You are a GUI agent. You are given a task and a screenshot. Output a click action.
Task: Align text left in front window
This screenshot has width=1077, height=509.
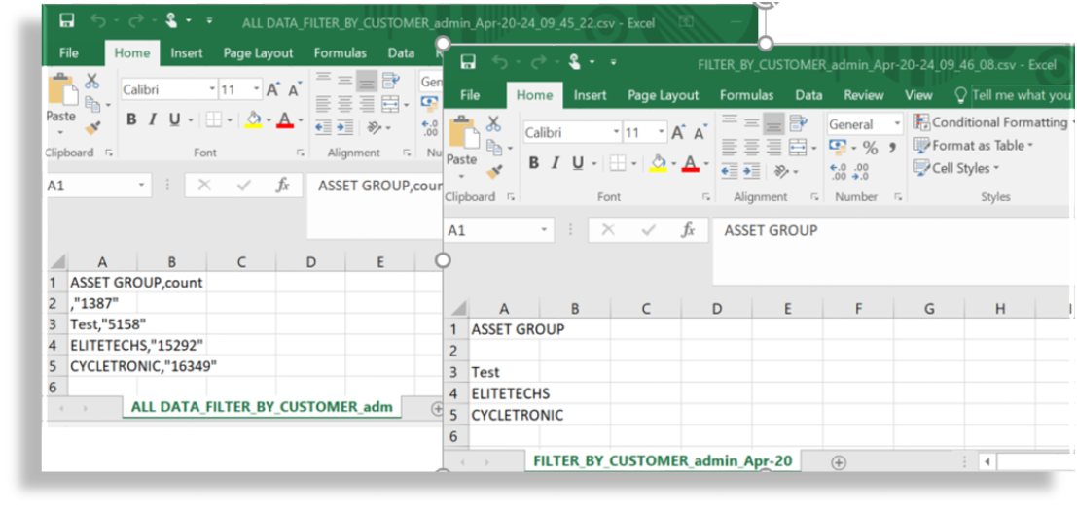click(729, 146)
